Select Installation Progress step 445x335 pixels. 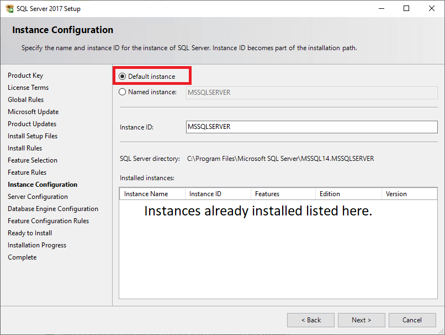pyautogui.click(x=37, y=245)
